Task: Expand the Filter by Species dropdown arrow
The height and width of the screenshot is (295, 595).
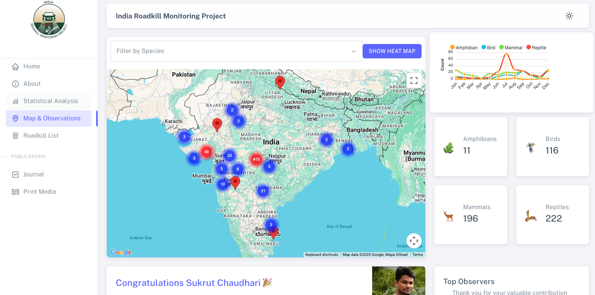Action: click(x=353, y=51)
